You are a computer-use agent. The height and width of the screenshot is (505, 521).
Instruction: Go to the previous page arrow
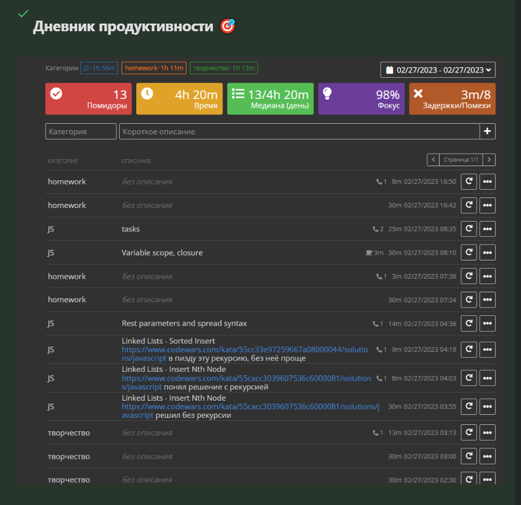pos(433,160)
